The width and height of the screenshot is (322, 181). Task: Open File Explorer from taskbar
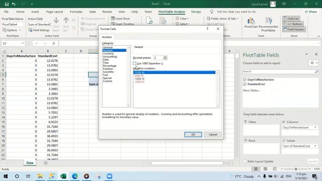[40, 176]
